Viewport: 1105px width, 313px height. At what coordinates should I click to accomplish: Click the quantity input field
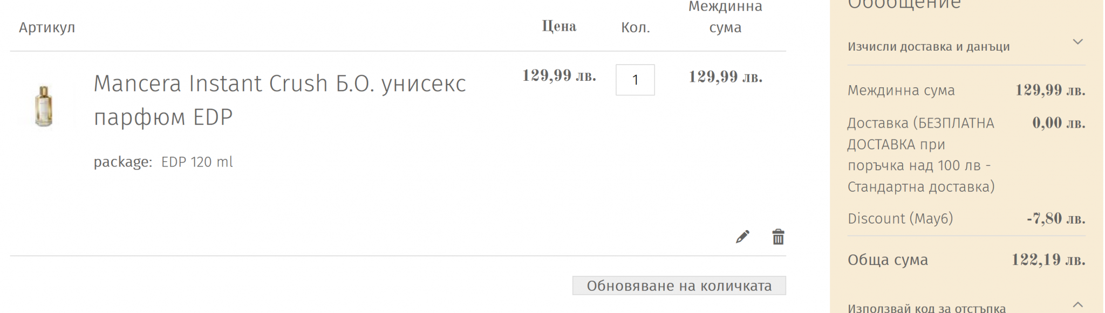coord(635,80)
